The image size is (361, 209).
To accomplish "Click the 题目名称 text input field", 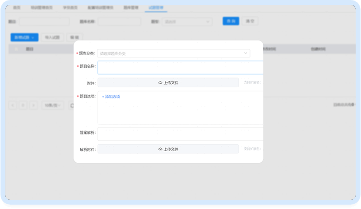I will 180,67.
